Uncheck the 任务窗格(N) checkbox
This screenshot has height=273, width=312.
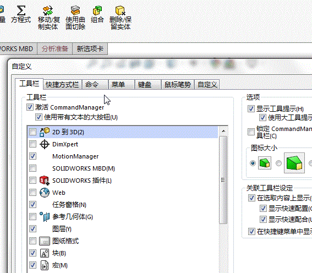pos(32,205)
